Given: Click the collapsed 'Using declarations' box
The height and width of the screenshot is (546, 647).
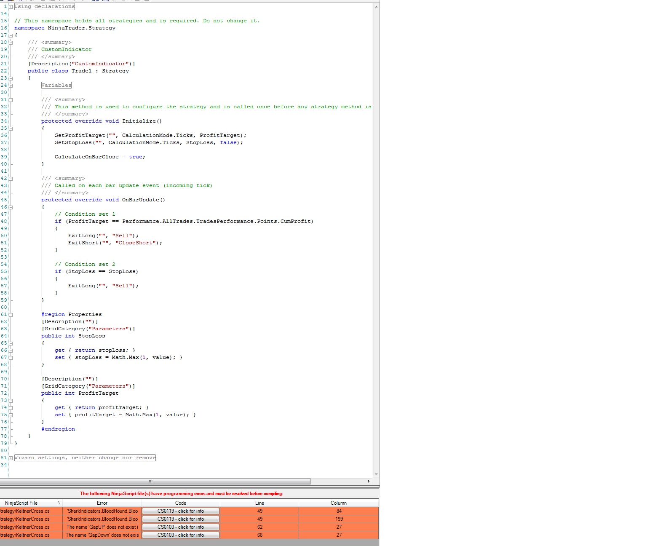Looking at the screenshot, I should coord(45,7).
